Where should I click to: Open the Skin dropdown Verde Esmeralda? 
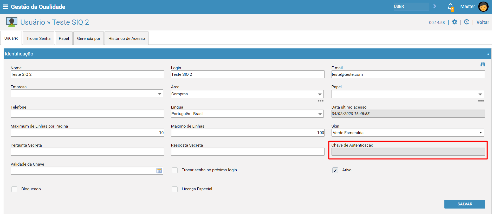coord(408,133)
